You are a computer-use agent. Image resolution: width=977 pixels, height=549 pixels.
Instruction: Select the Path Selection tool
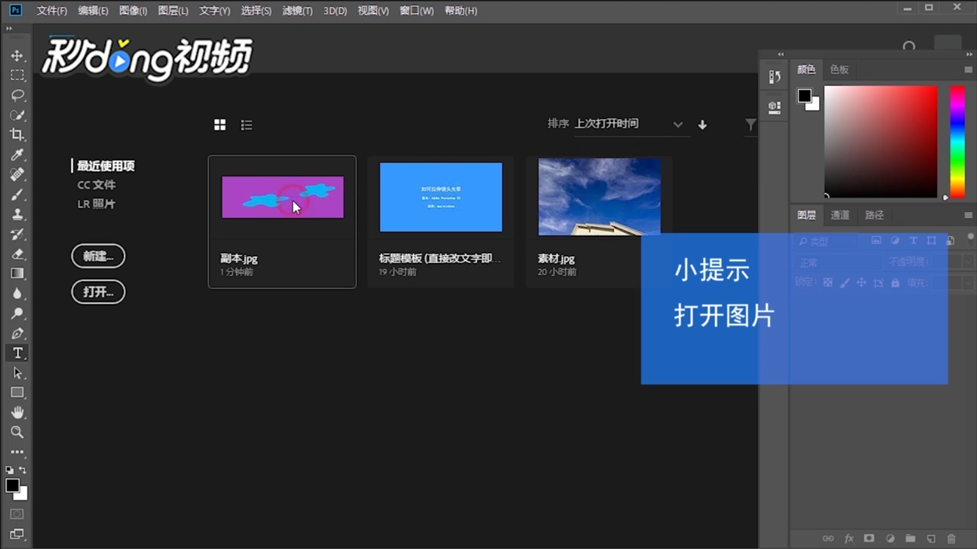pyautogui.click(x=17, y=373)
